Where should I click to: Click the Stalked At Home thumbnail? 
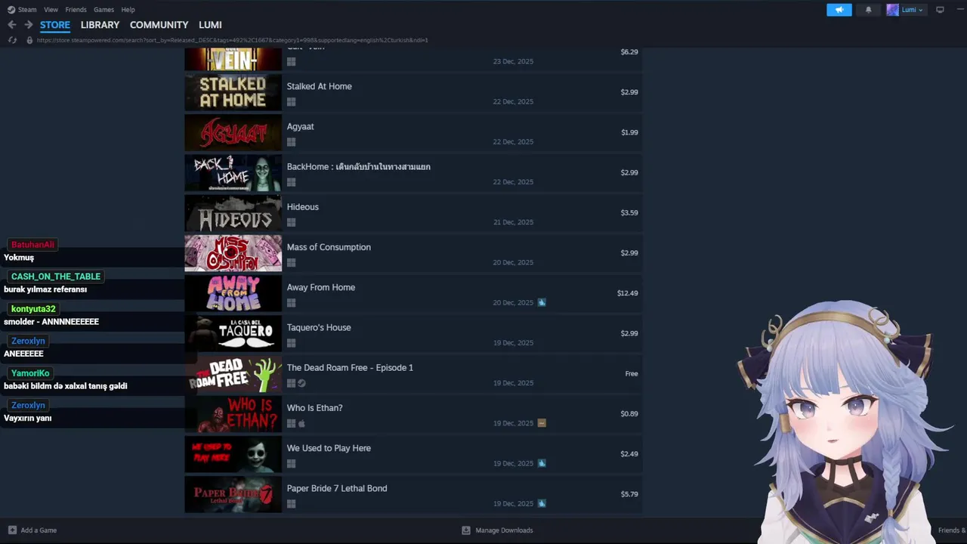tap(233, 92)
